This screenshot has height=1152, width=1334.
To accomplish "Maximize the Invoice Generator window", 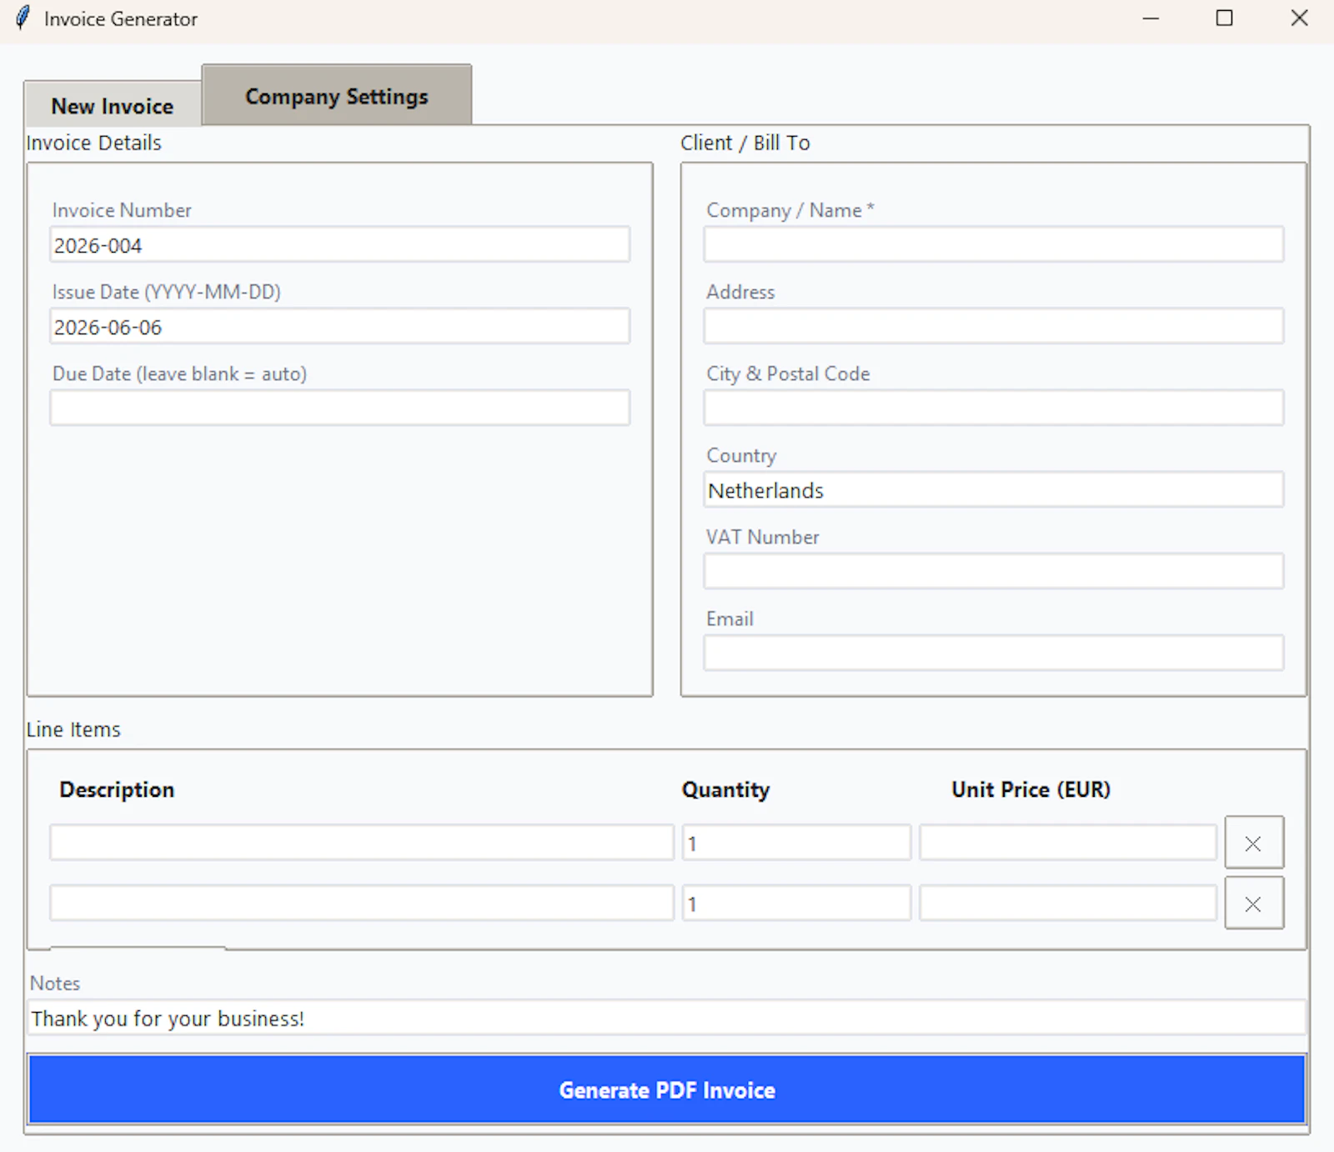I will (1224, 18).
